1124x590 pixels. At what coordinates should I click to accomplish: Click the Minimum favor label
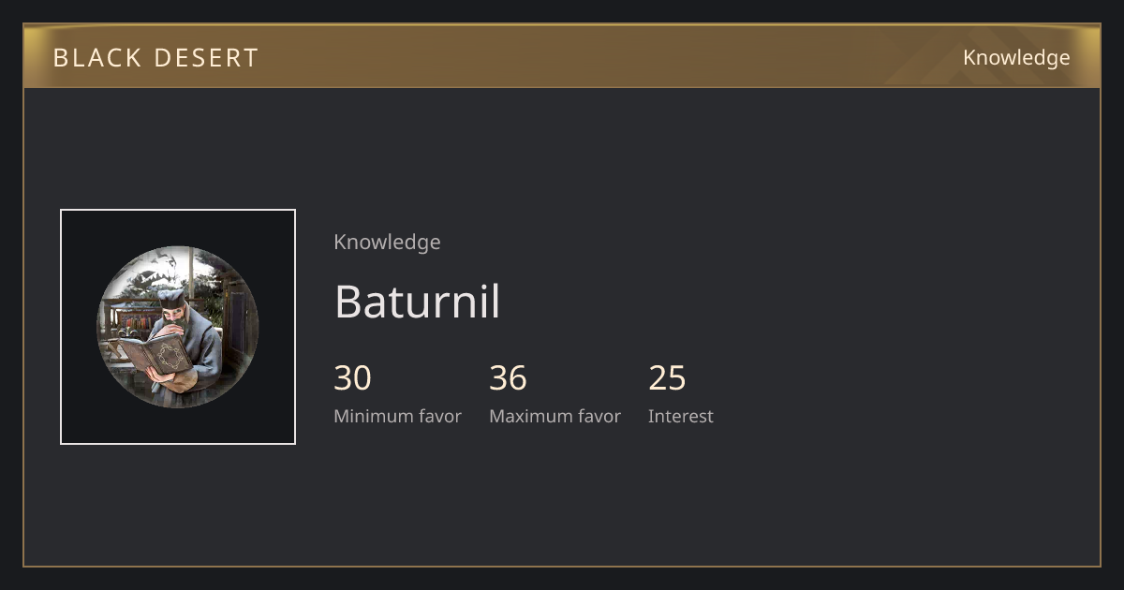397,417
